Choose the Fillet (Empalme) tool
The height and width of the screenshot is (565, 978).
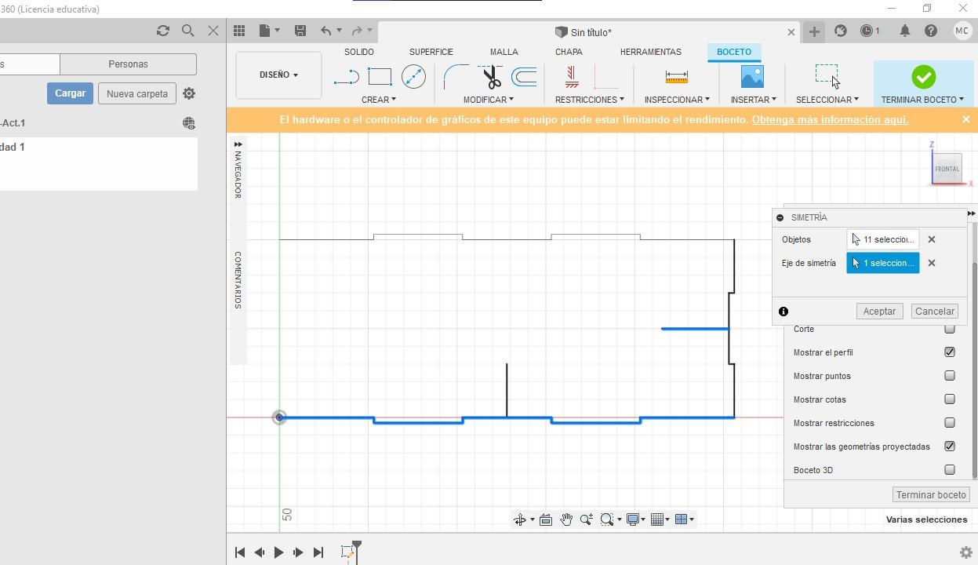(456, 77)
